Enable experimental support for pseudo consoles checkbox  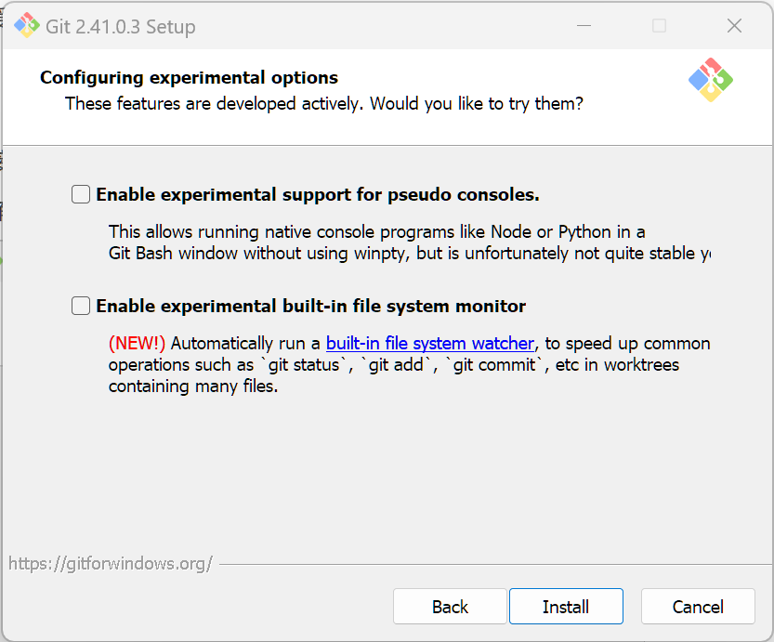click(x=82, y=194)
